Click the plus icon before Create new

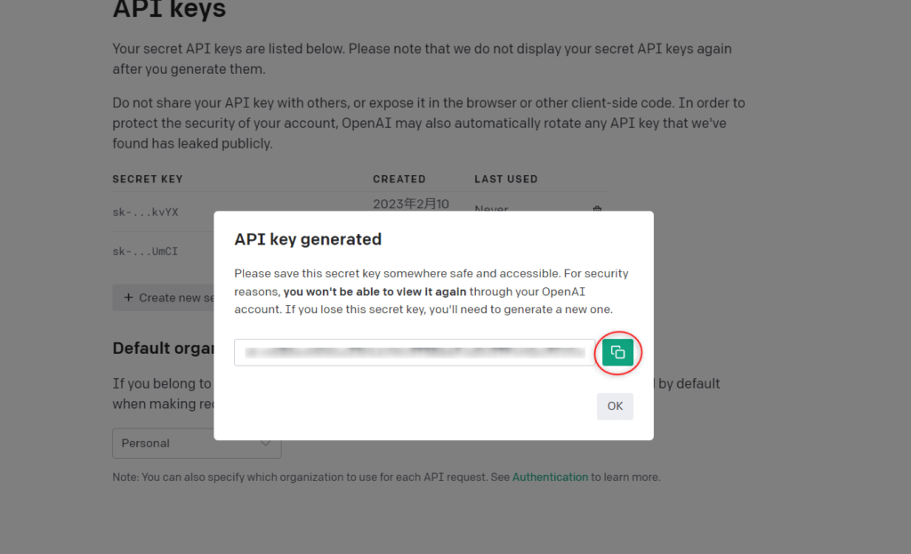pos(128,297)
